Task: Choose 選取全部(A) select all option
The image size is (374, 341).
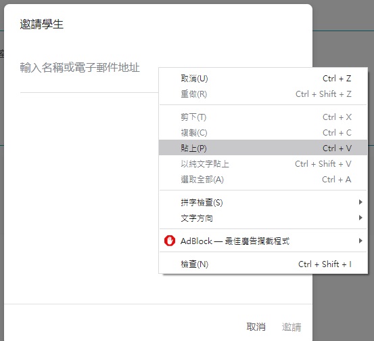Action: [x=263, y=180]
